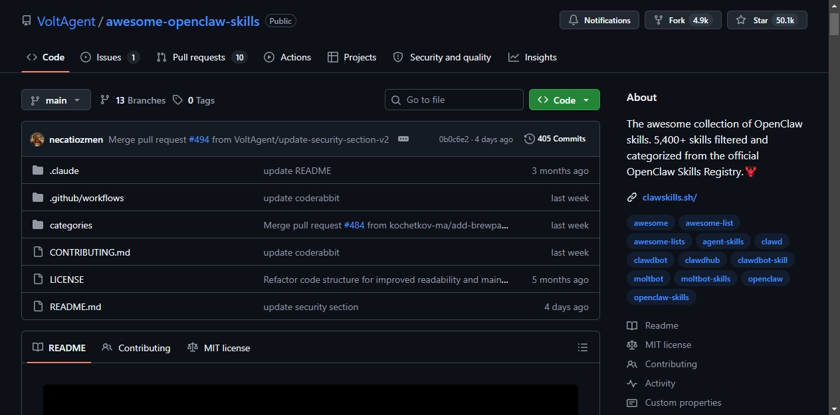Open the Actions tab
The height and width of the screenshot is (415, 840).
click(x=287, y=57)
